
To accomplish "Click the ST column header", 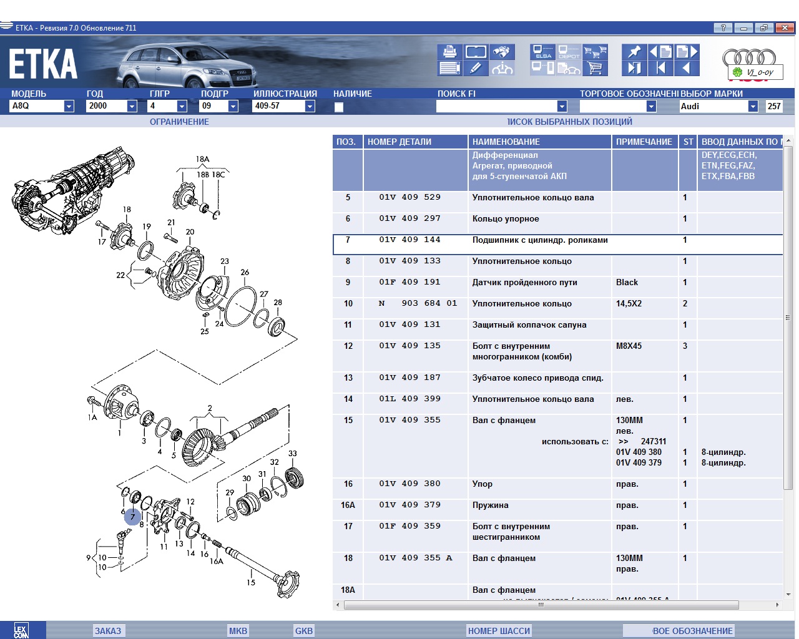I will click(x=688, y=142).
